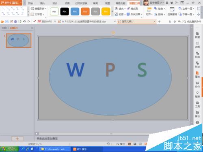Image resolution: width=203 pixels, height=152 pixels.
Task: Click 下移一层 send backward
Action: (x=186, y=14)
